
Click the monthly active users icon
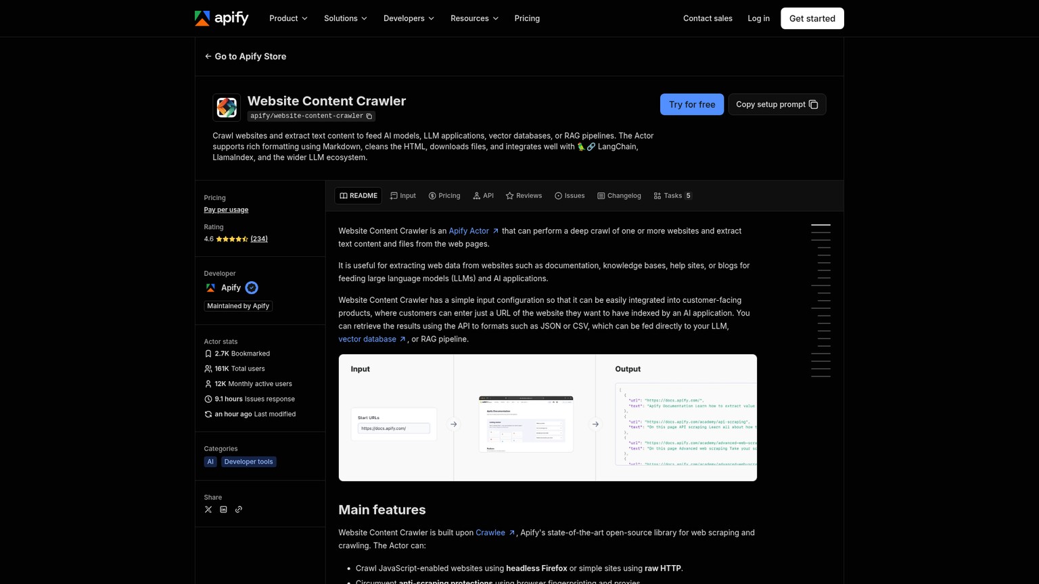coord(208,384)
